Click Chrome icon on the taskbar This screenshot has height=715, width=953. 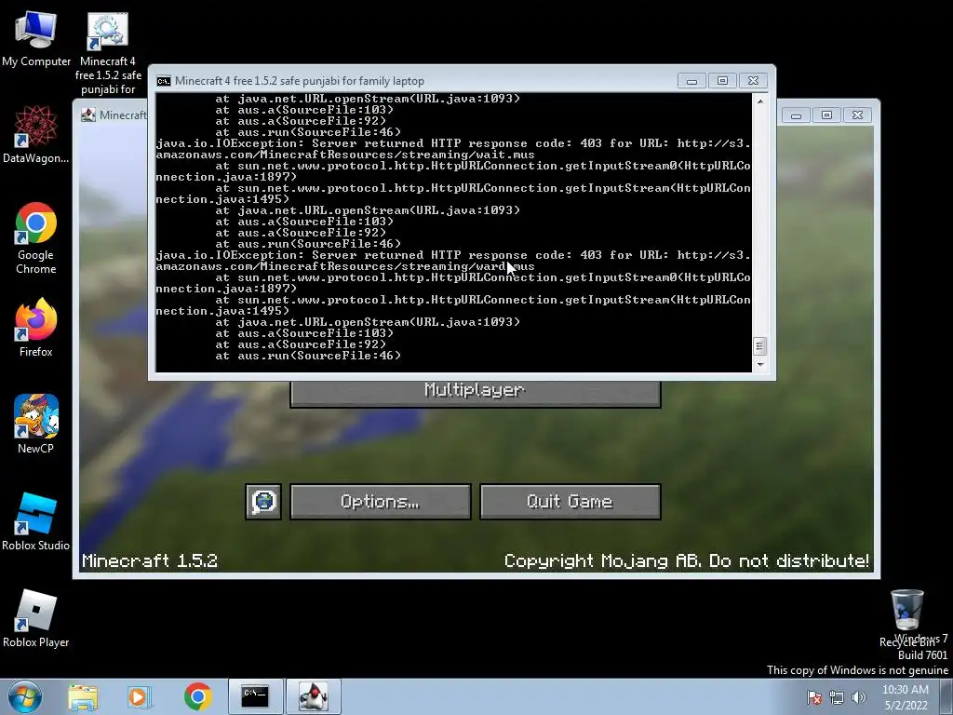click(x=197, y=696)
